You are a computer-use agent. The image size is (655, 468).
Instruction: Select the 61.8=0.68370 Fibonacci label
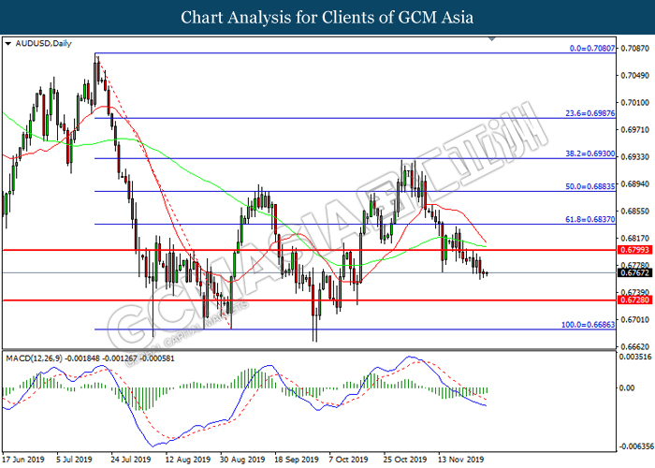(590, 219)
